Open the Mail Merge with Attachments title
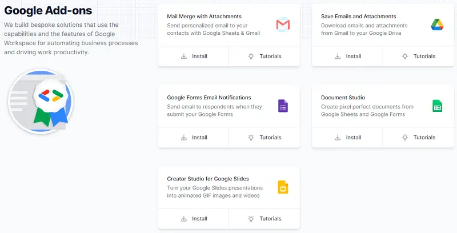 tap(204, 17)
